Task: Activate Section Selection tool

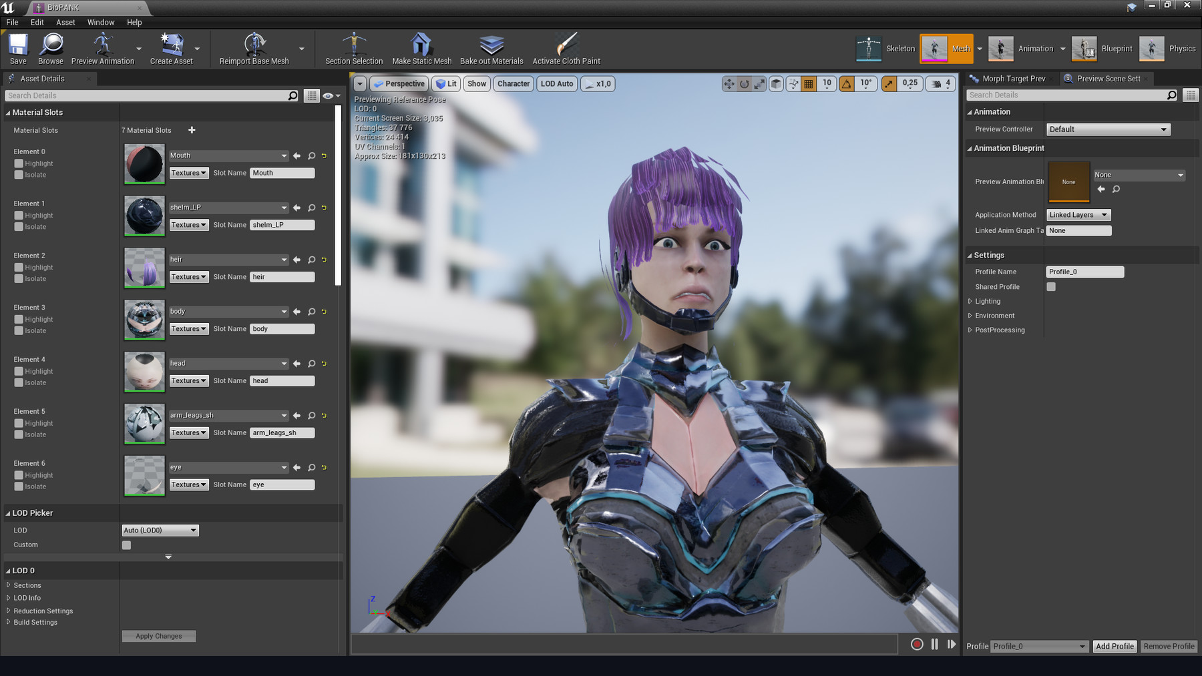Action: coord(354,49)
